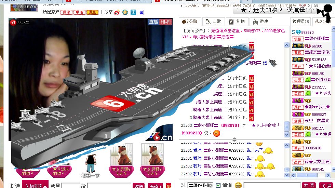Image resolution: width=335 pixels, height=188 pixels.
Task: Open the 游戏 games tab
Action: tap(260, 22)
